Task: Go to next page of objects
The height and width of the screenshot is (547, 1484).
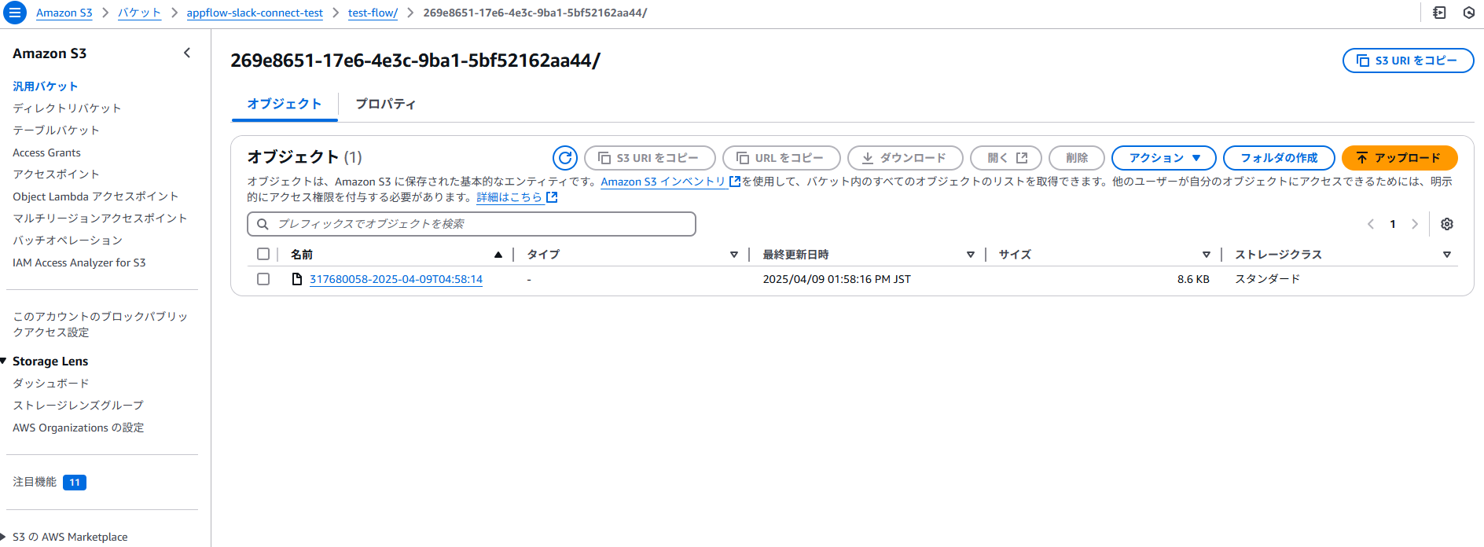Action: coord(1415,224)
